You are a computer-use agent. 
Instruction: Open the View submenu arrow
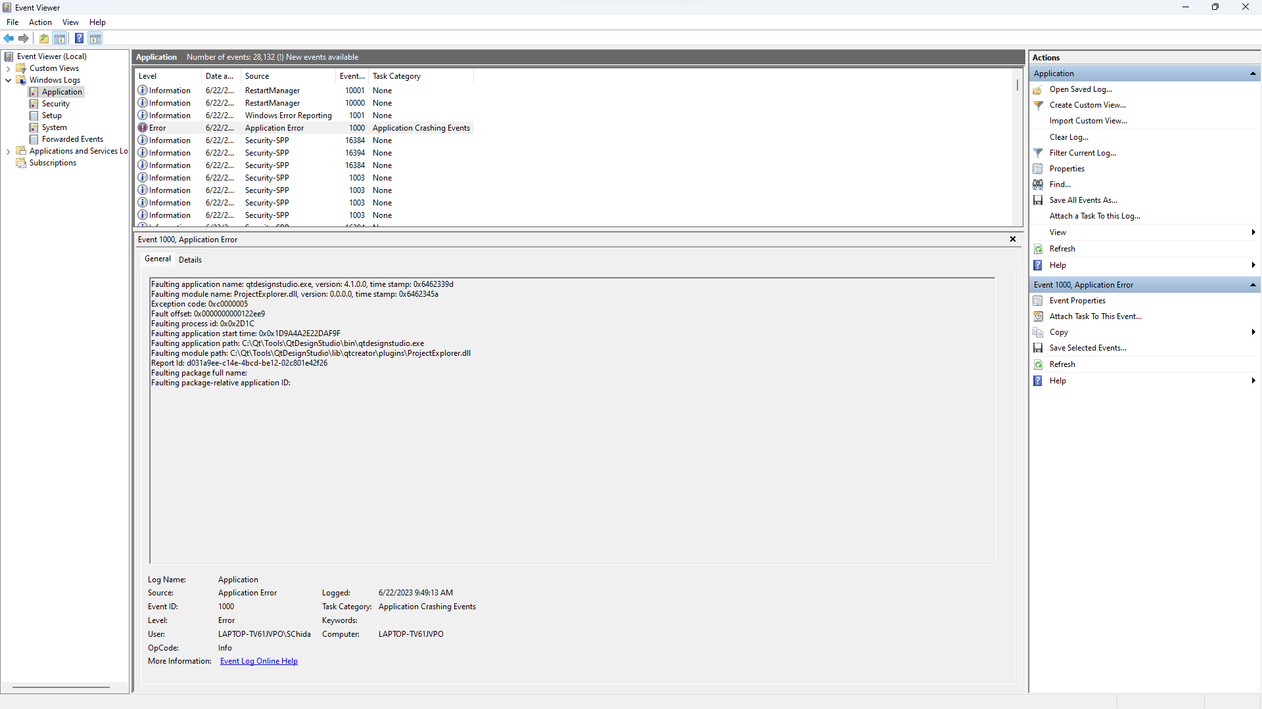click(1253, 232)
